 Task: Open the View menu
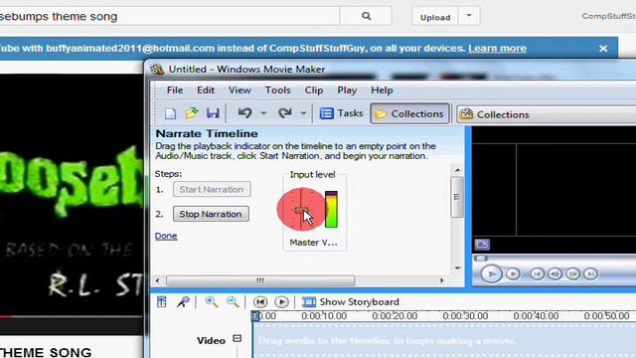coord(239,90)
